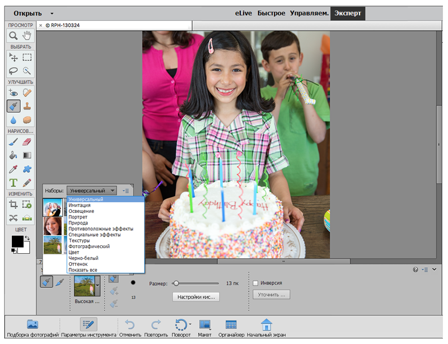Expand the Открыть dropdown arrow

(52, 12)
